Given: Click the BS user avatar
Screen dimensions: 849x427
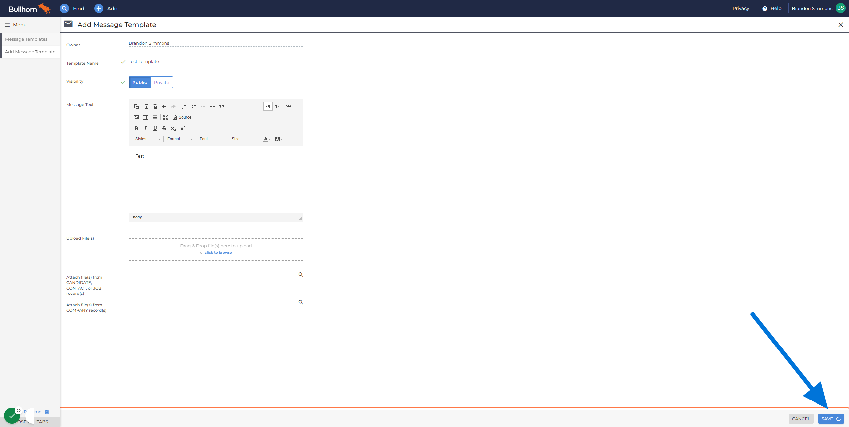Looking at the screenshot, I should 841,8.
